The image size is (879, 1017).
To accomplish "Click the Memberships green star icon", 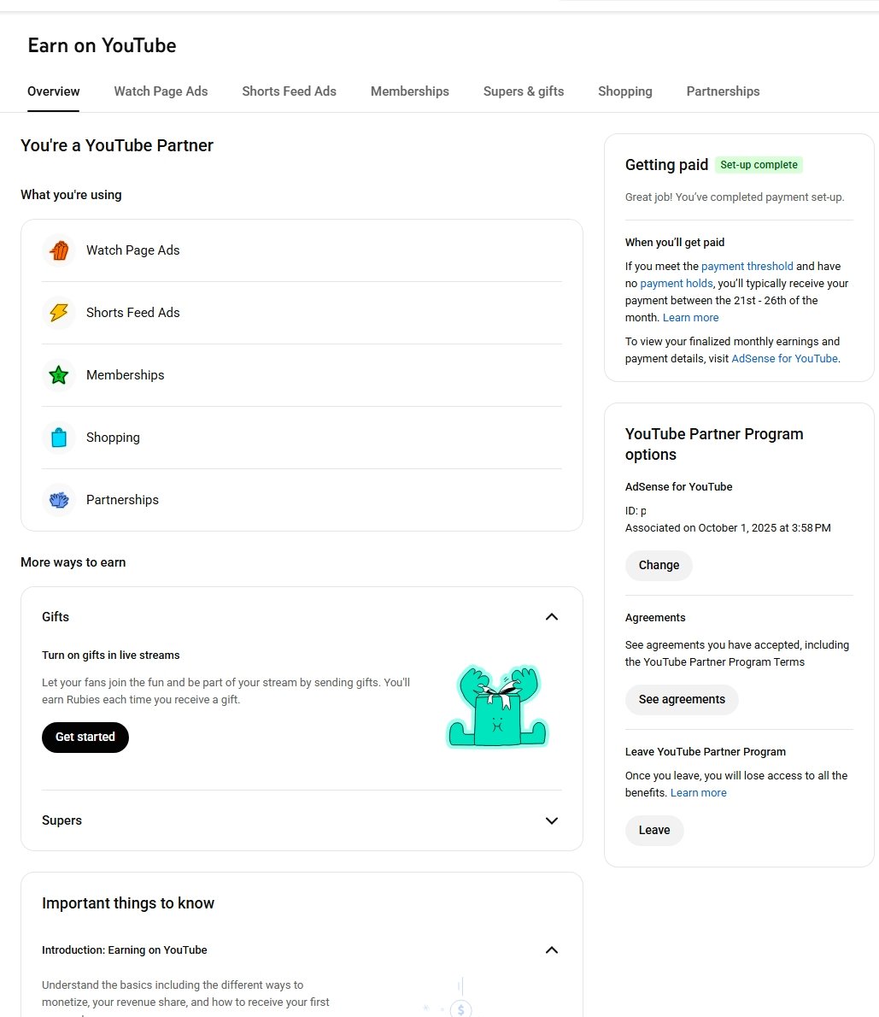I will (x=59, y=375).
